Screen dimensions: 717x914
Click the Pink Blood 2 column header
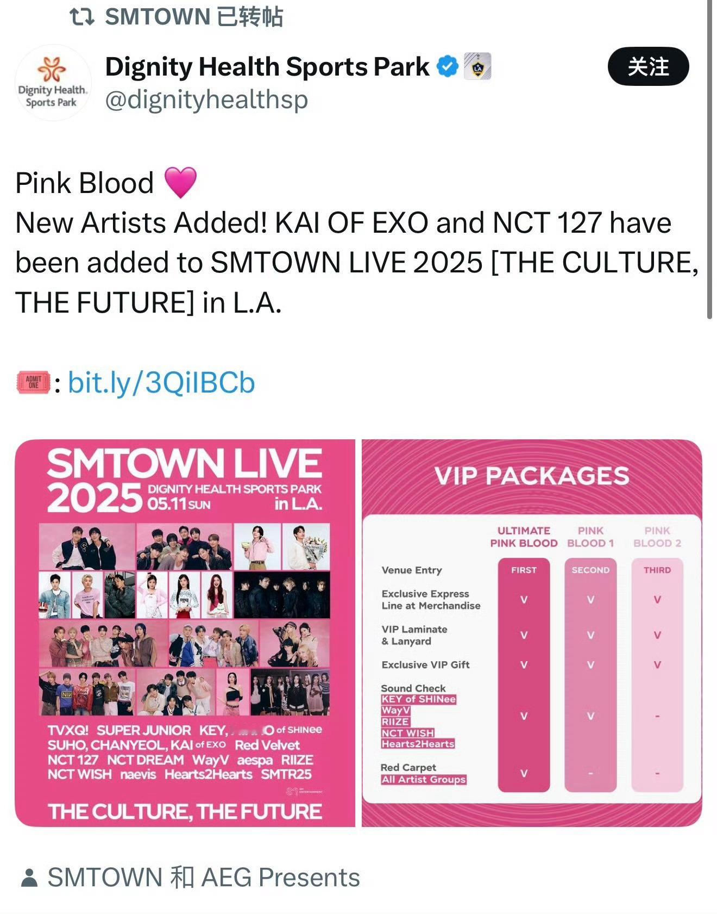tap(657, 537)
